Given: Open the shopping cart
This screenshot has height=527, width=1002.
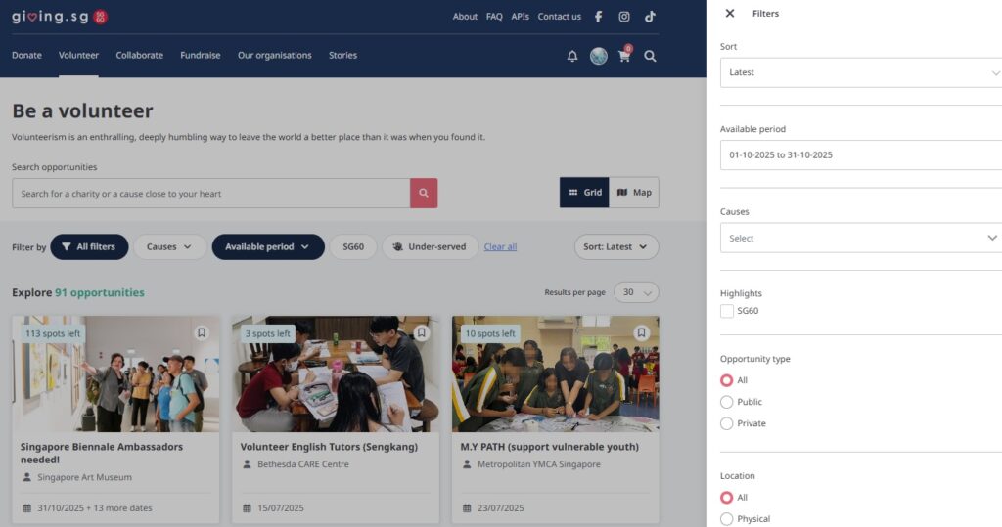Looking at the screenshot, I should point(624,56).
